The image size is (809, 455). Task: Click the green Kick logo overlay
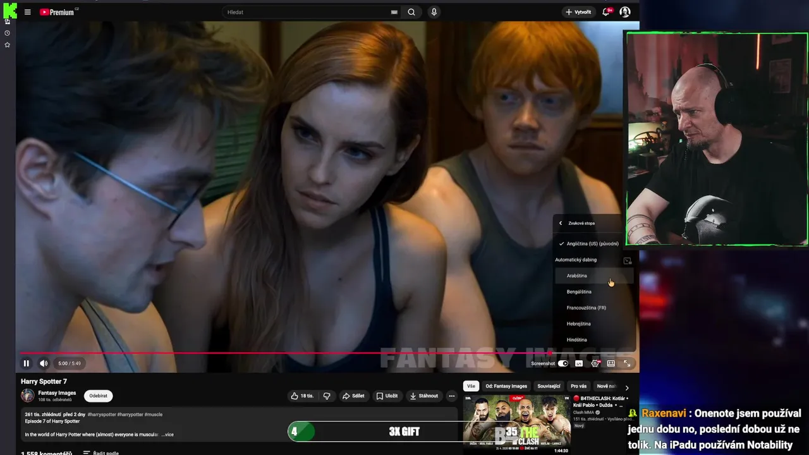click(x=9, y=10)
